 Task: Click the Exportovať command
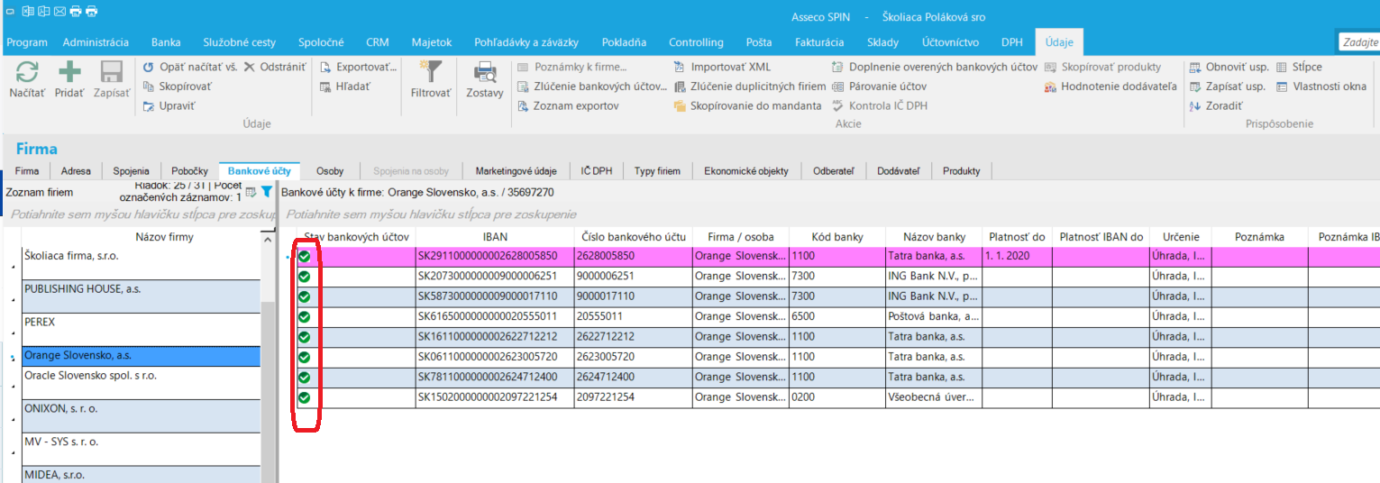(359, 67)
